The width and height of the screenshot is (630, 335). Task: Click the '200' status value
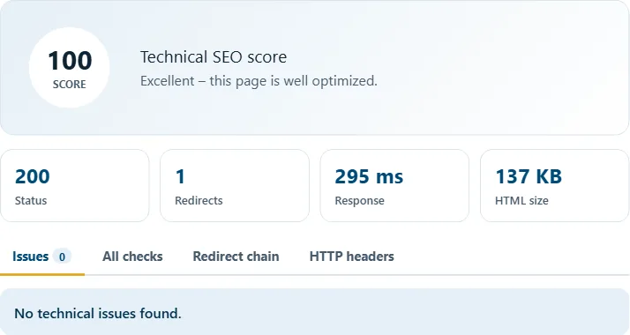coord(32,176)
